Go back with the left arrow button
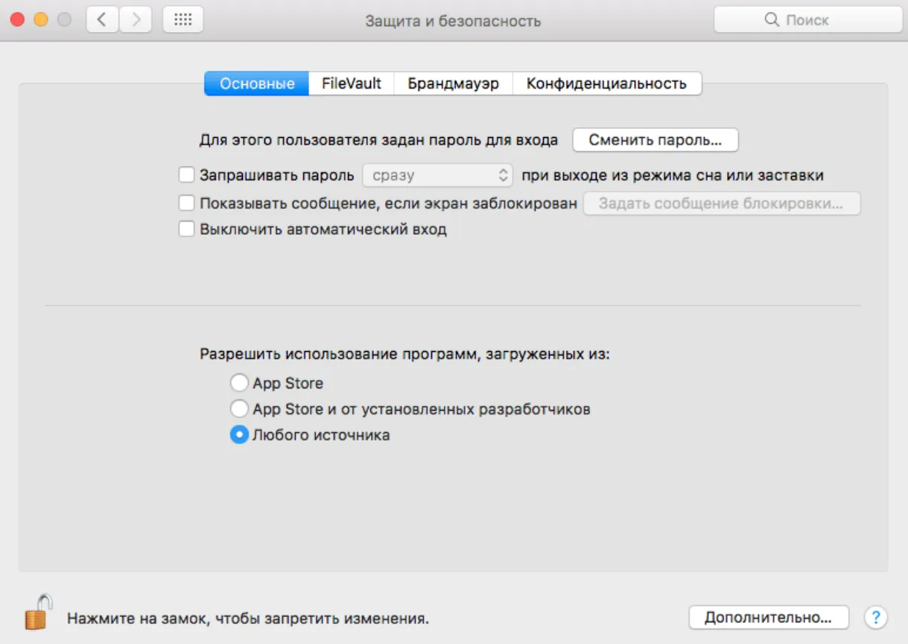 click(x=102, y=20)
